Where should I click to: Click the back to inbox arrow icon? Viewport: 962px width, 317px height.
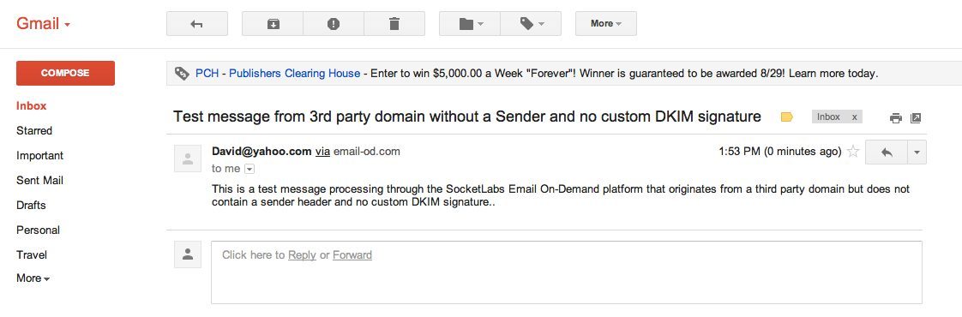click(197, 24)
